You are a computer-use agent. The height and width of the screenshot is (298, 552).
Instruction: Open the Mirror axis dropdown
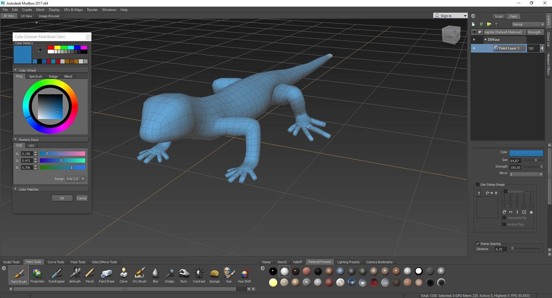[x=526, y=174]
